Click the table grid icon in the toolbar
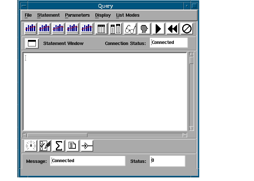This screenshot has width=254, height=181. point(102,29)
